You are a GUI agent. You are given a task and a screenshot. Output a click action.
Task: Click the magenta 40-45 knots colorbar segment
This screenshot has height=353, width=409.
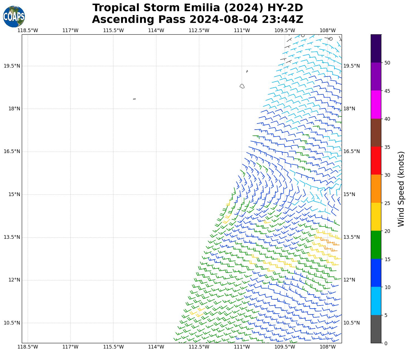(x=376, y=104)
